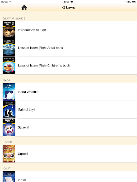This screenshot has height=182, width=137.
Task: Tap Iqa'at book cover thumbnail
Action: point(9,177)
